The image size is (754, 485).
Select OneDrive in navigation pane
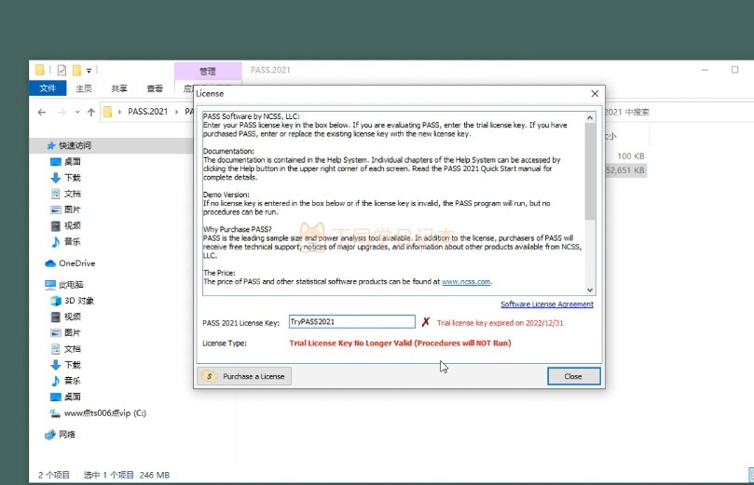(77, 263)
